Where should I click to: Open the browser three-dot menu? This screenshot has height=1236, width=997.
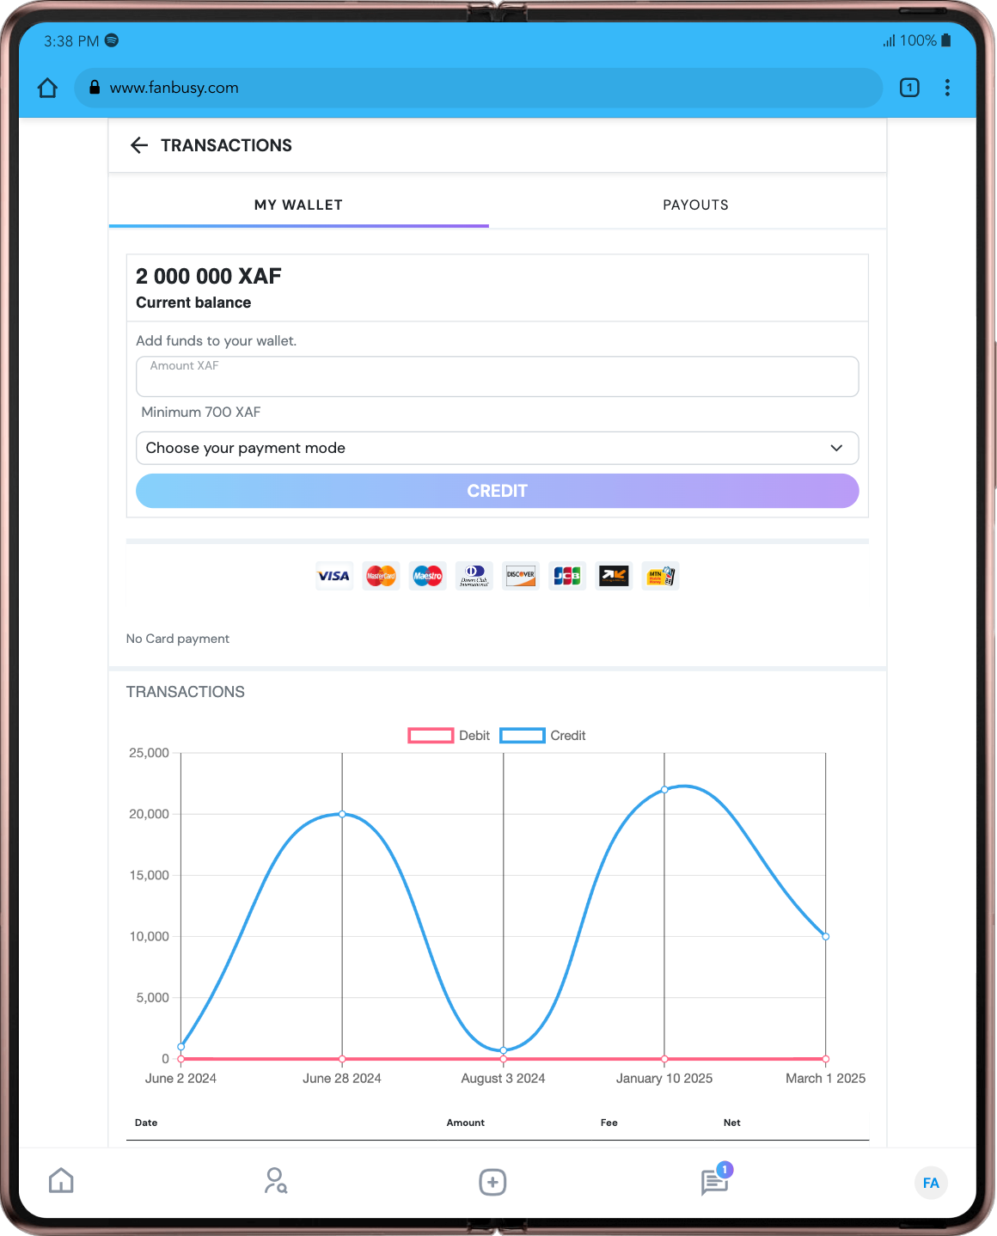pos(947,88)
